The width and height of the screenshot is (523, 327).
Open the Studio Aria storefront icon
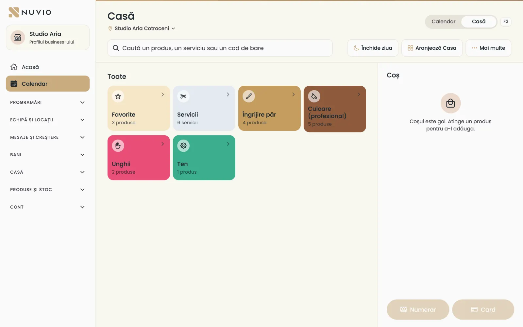point(18,38)
